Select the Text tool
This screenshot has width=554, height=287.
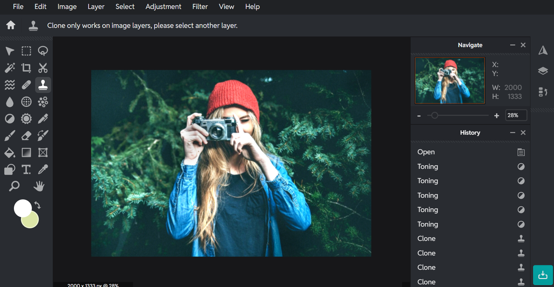26,170
